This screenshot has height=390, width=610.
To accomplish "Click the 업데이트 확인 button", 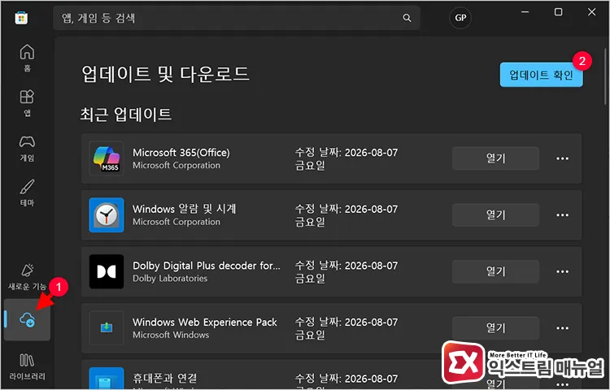I will coord(541,75).
